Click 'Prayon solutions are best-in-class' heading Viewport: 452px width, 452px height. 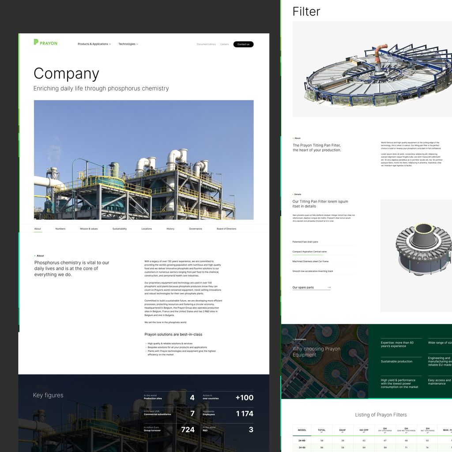(x=173, y=335)
